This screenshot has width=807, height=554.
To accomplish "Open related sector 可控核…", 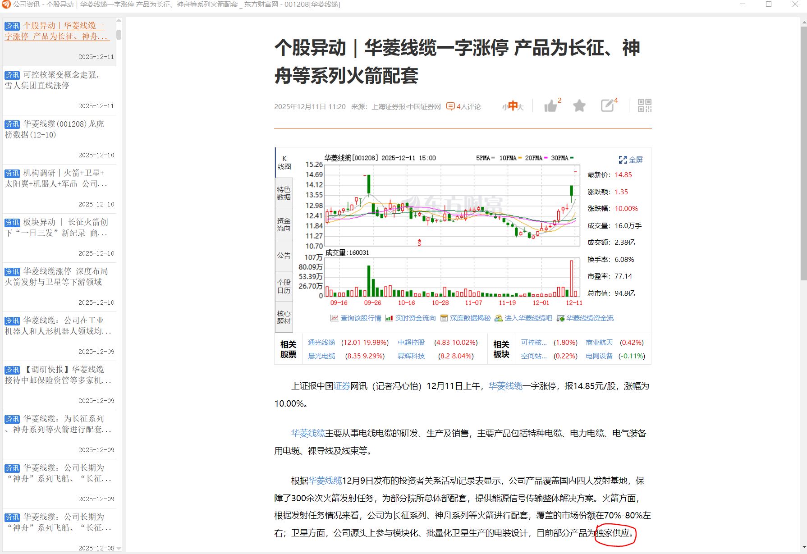I will pos(534,343).
